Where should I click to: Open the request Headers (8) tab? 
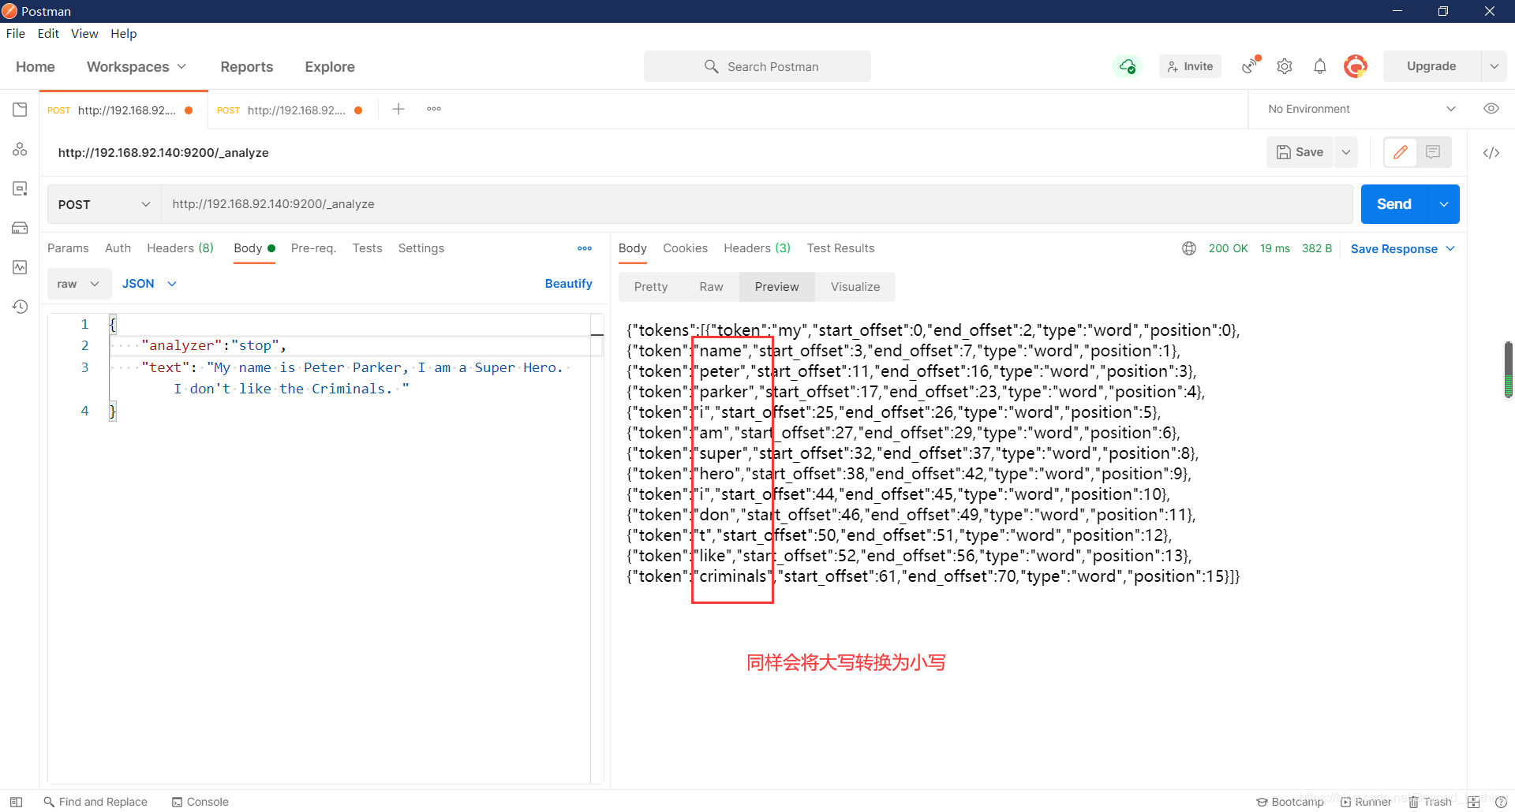tap(181, 248)
